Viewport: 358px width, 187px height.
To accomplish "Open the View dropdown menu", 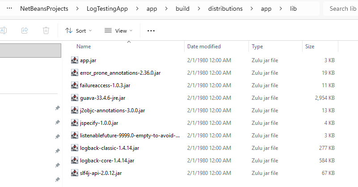I will click(x=118, y=31).
